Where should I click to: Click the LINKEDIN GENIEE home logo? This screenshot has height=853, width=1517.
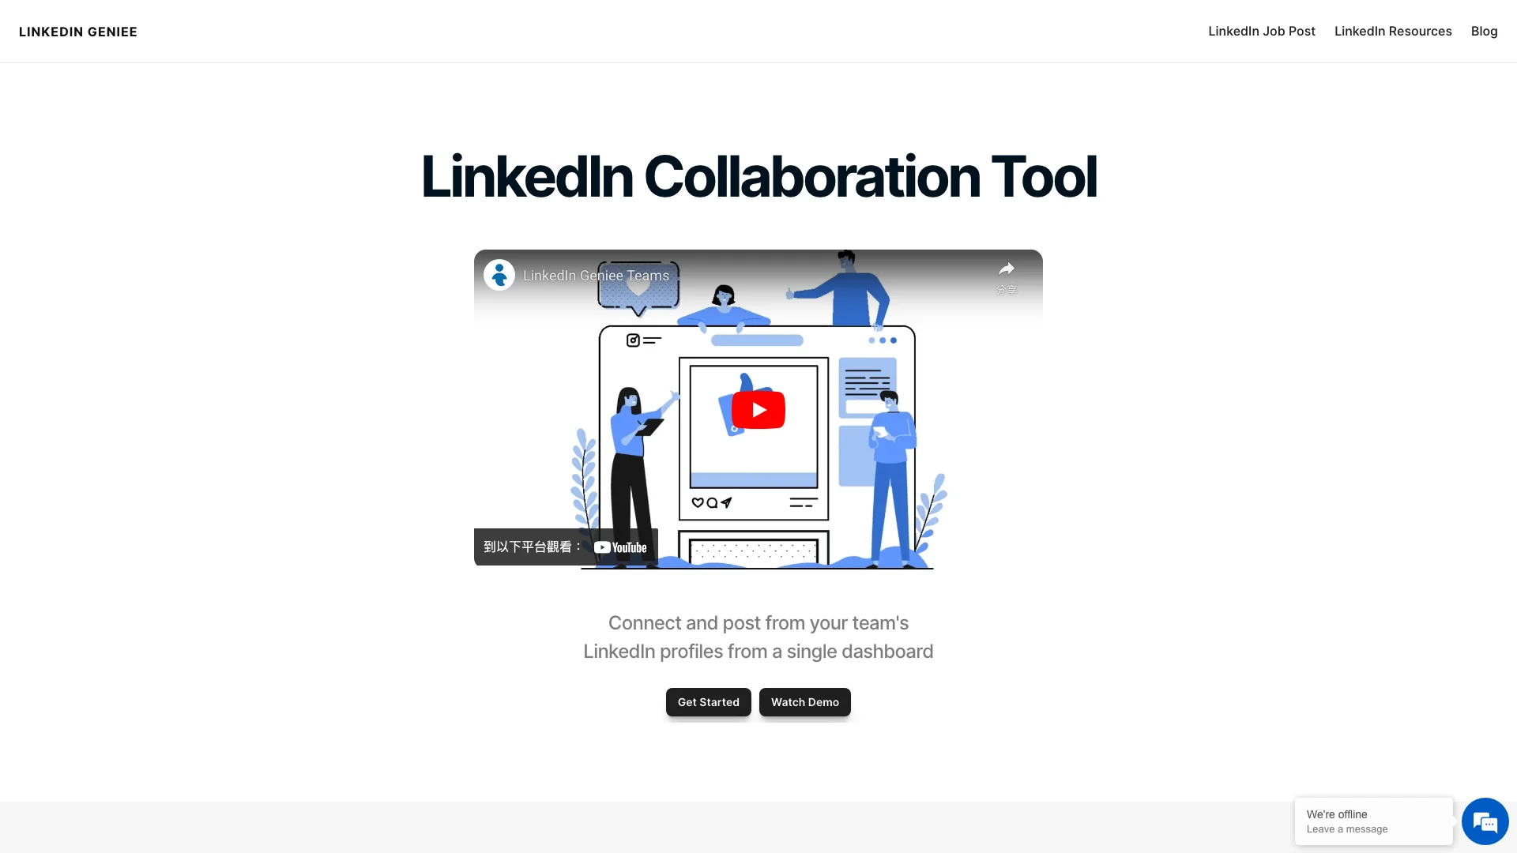click(78, 32)
